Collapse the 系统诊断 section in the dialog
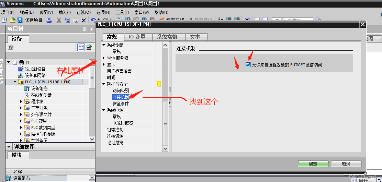The width and height of the screenshot is (382, 182). 104,45
